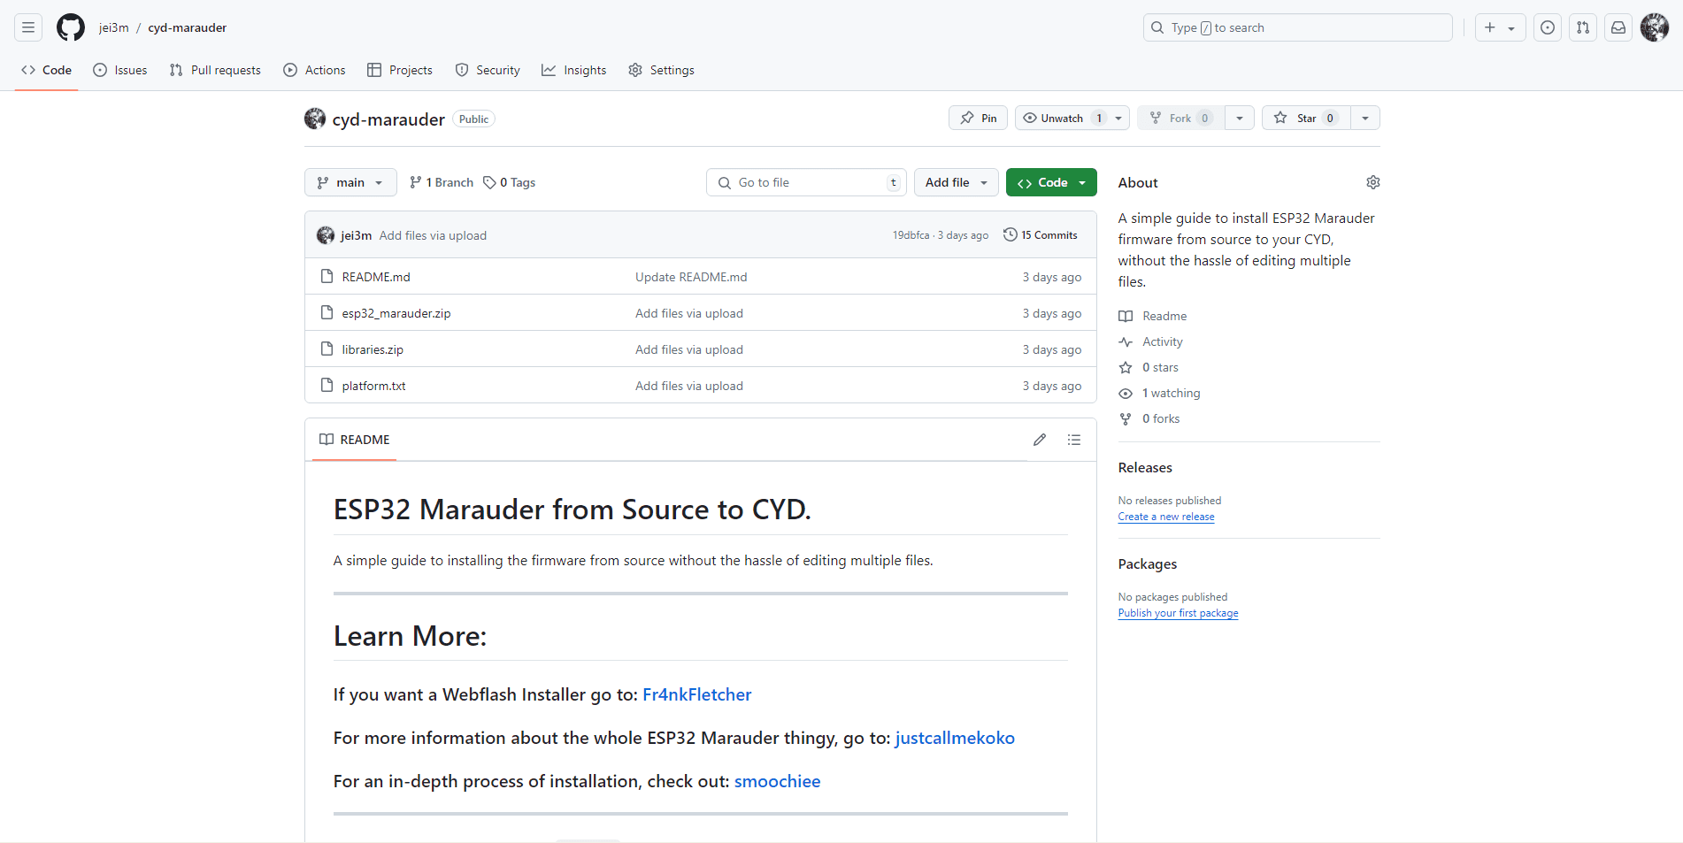The image size is (1683, 843).
Task: Open the platform.txt file name
Action: (x=374, y=386)
